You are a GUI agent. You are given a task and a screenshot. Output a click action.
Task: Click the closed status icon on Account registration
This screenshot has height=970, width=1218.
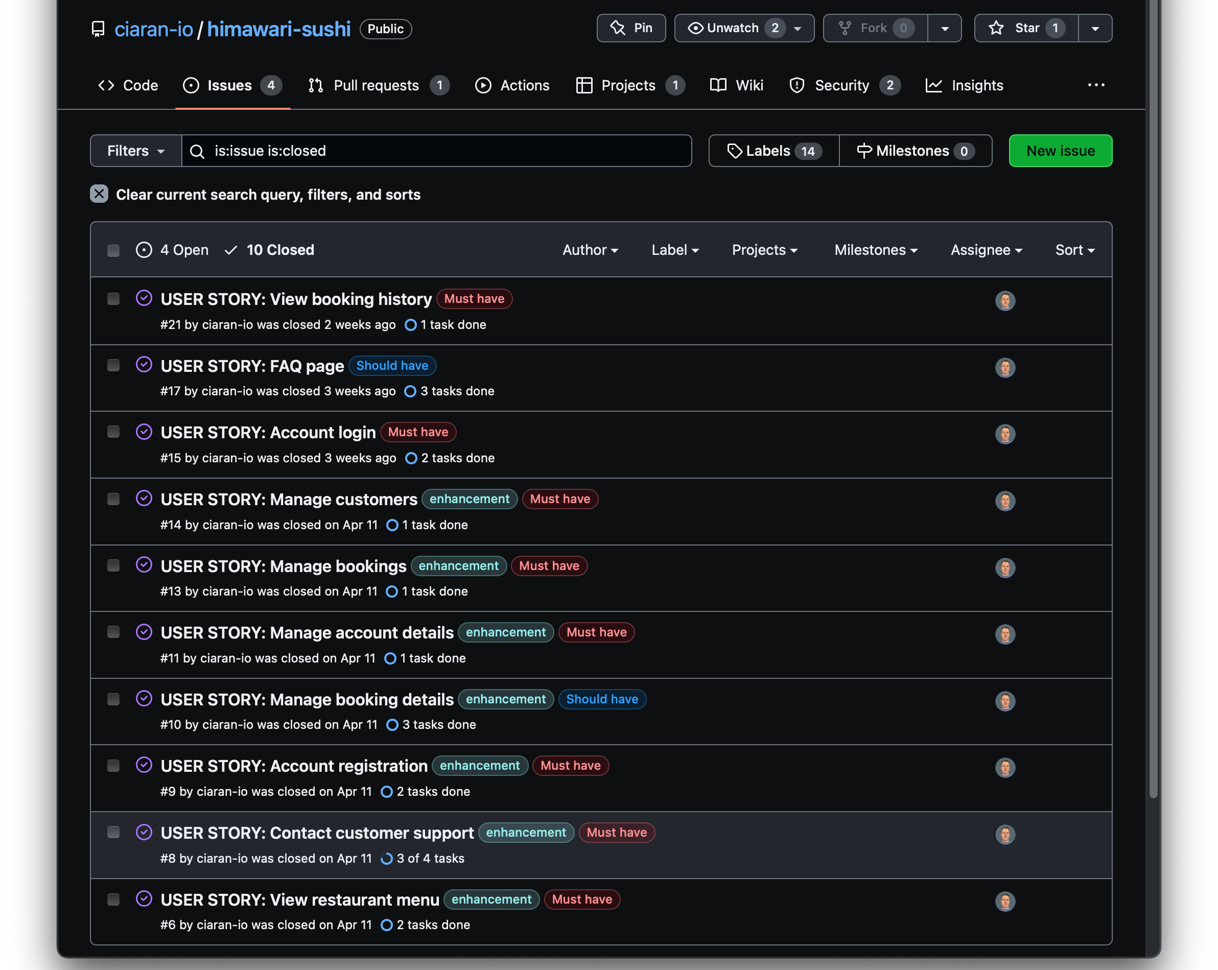coord(144,765)
